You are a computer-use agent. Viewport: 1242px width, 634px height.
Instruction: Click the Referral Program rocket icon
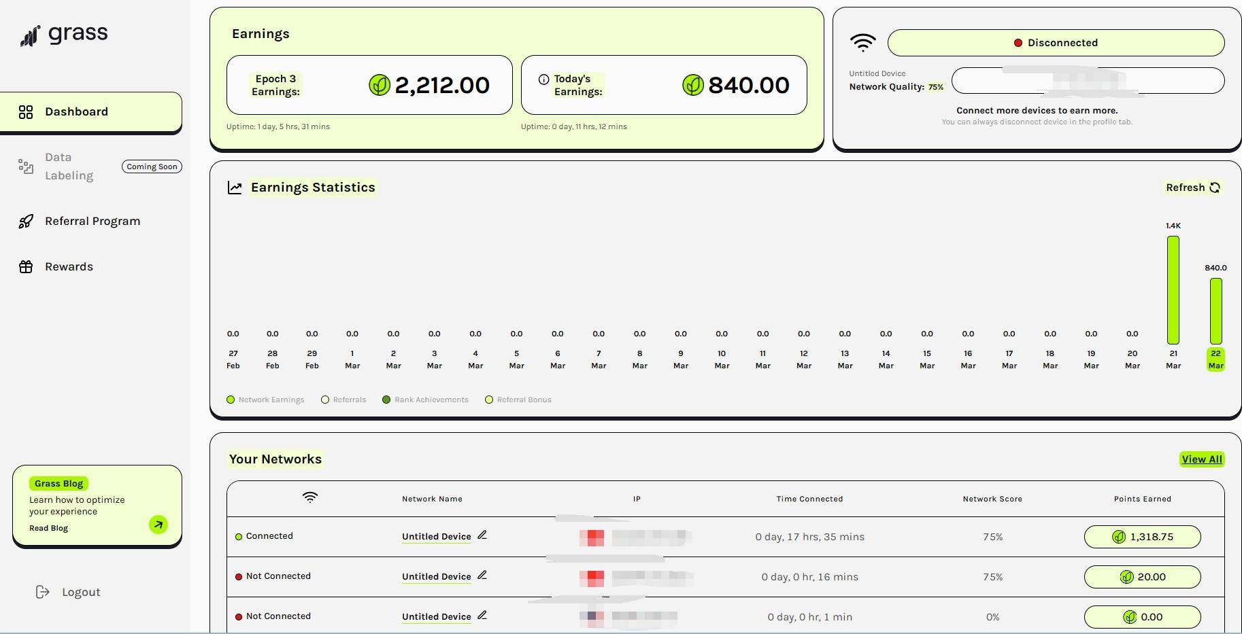coord(26,222)
